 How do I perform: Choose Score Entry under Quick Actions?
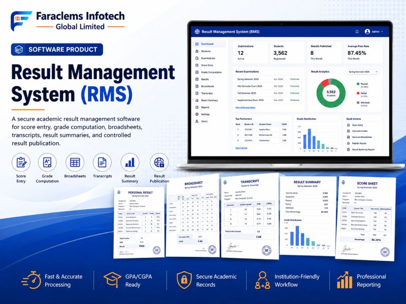click(x=357, y=125)
